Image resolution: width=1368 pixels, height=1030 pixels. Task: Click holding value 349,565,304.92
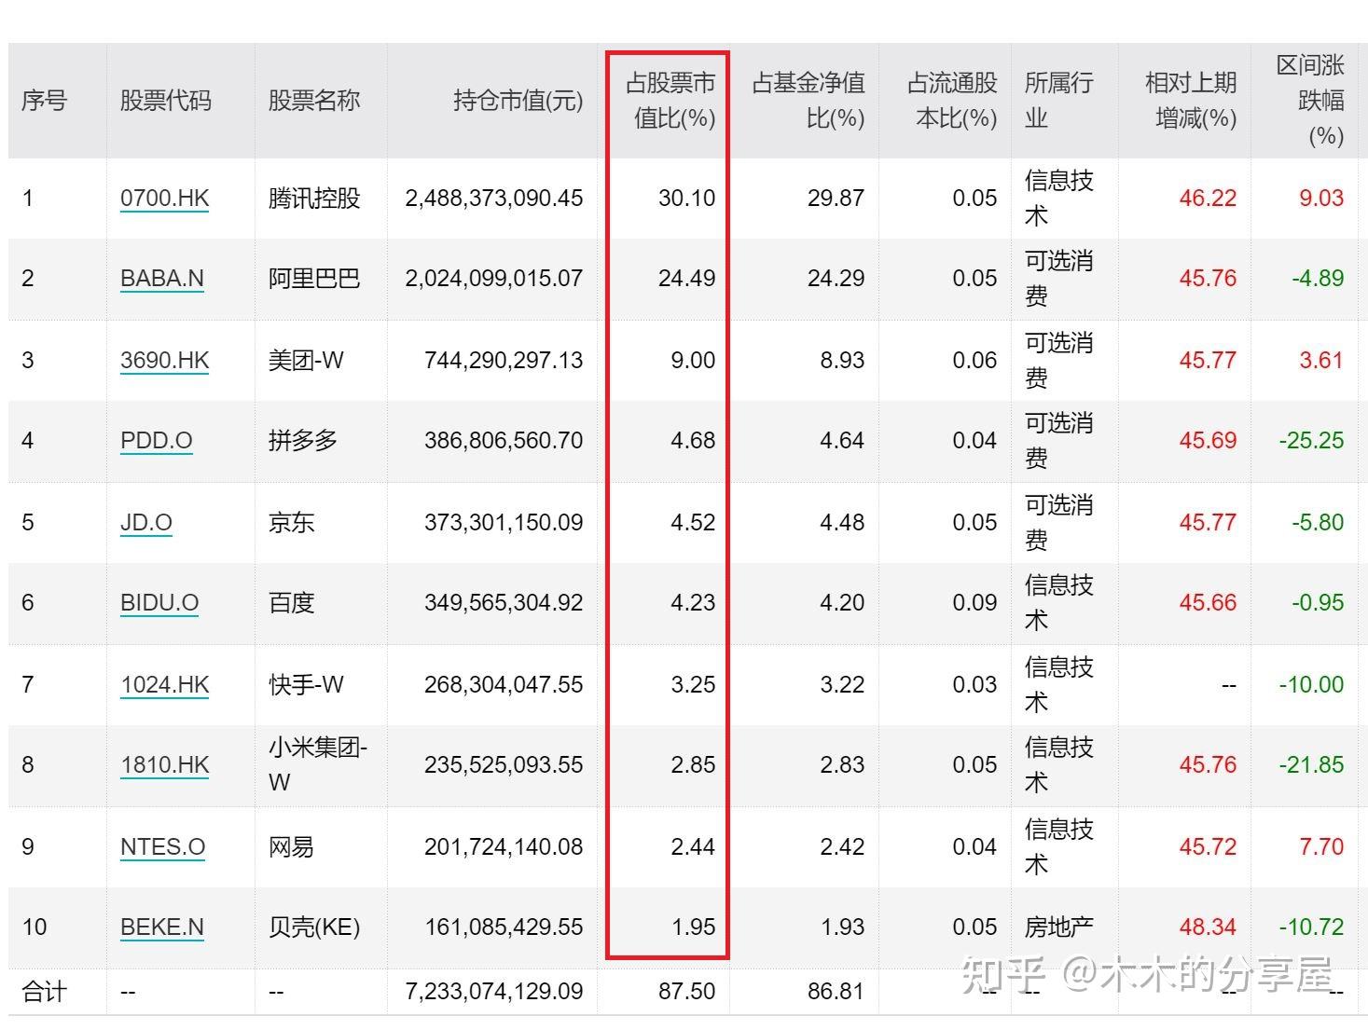pos(504,602)
